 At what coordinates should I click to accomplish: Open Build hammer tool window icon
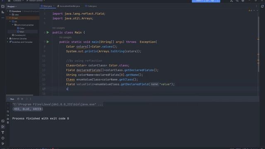[x=3, y=132]
